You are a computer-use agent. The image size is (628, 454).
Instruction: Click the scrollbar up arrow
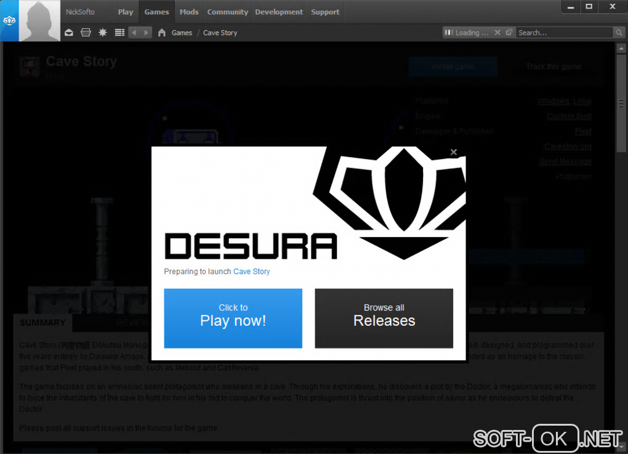tap(621, 49)
